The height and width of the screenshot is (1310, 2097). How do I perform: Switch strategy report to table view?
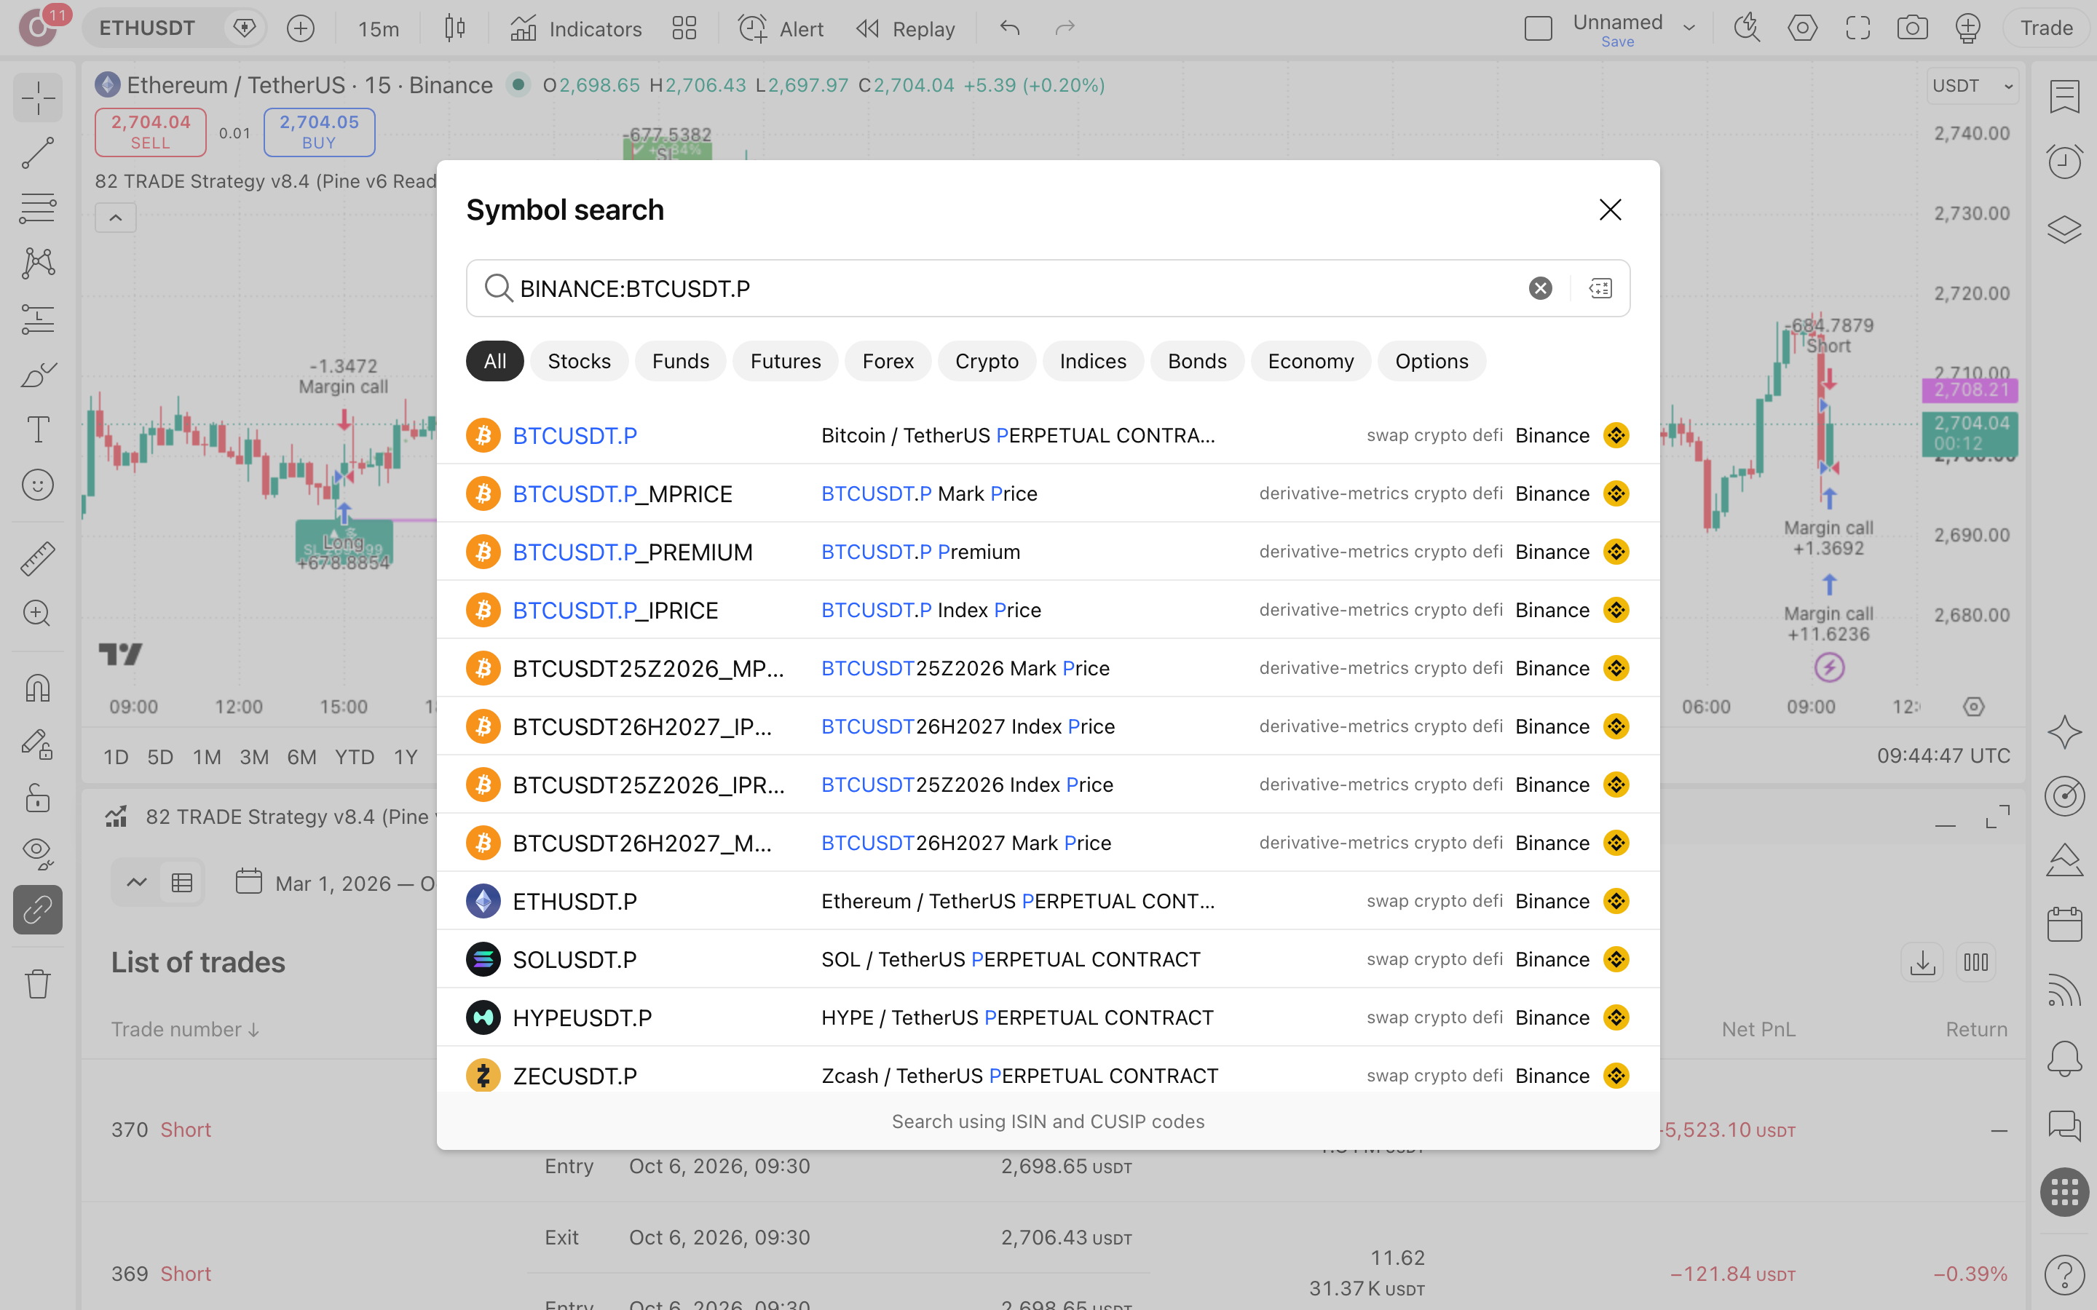pos(182,883)
